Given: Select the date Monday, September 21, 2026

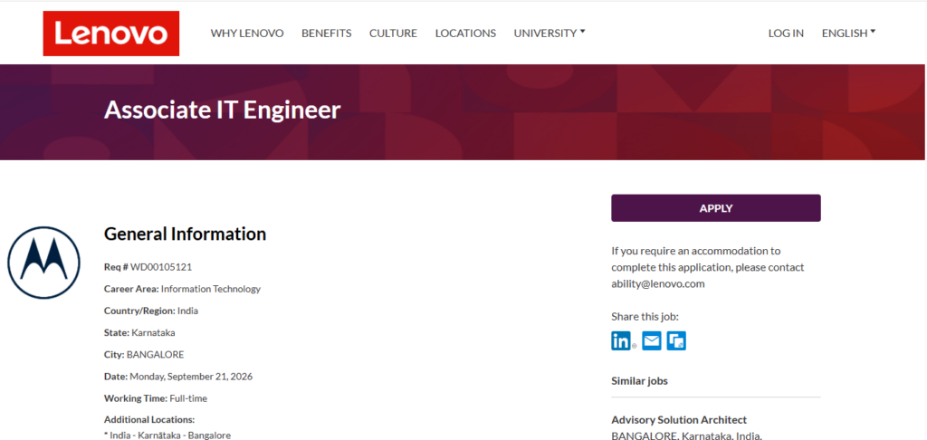Looking at the screenshot, I should click(x=191, y=376).
